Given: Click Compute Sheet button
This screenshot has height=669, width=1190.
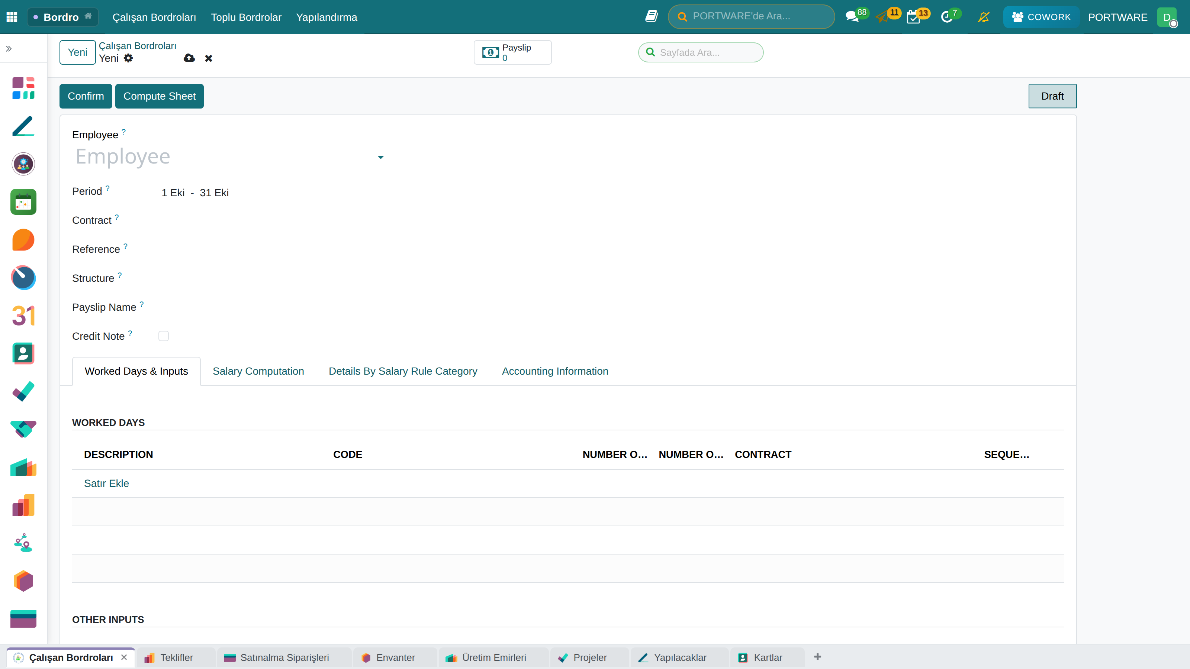Looking at the screenshot, I should click(160, 96).
